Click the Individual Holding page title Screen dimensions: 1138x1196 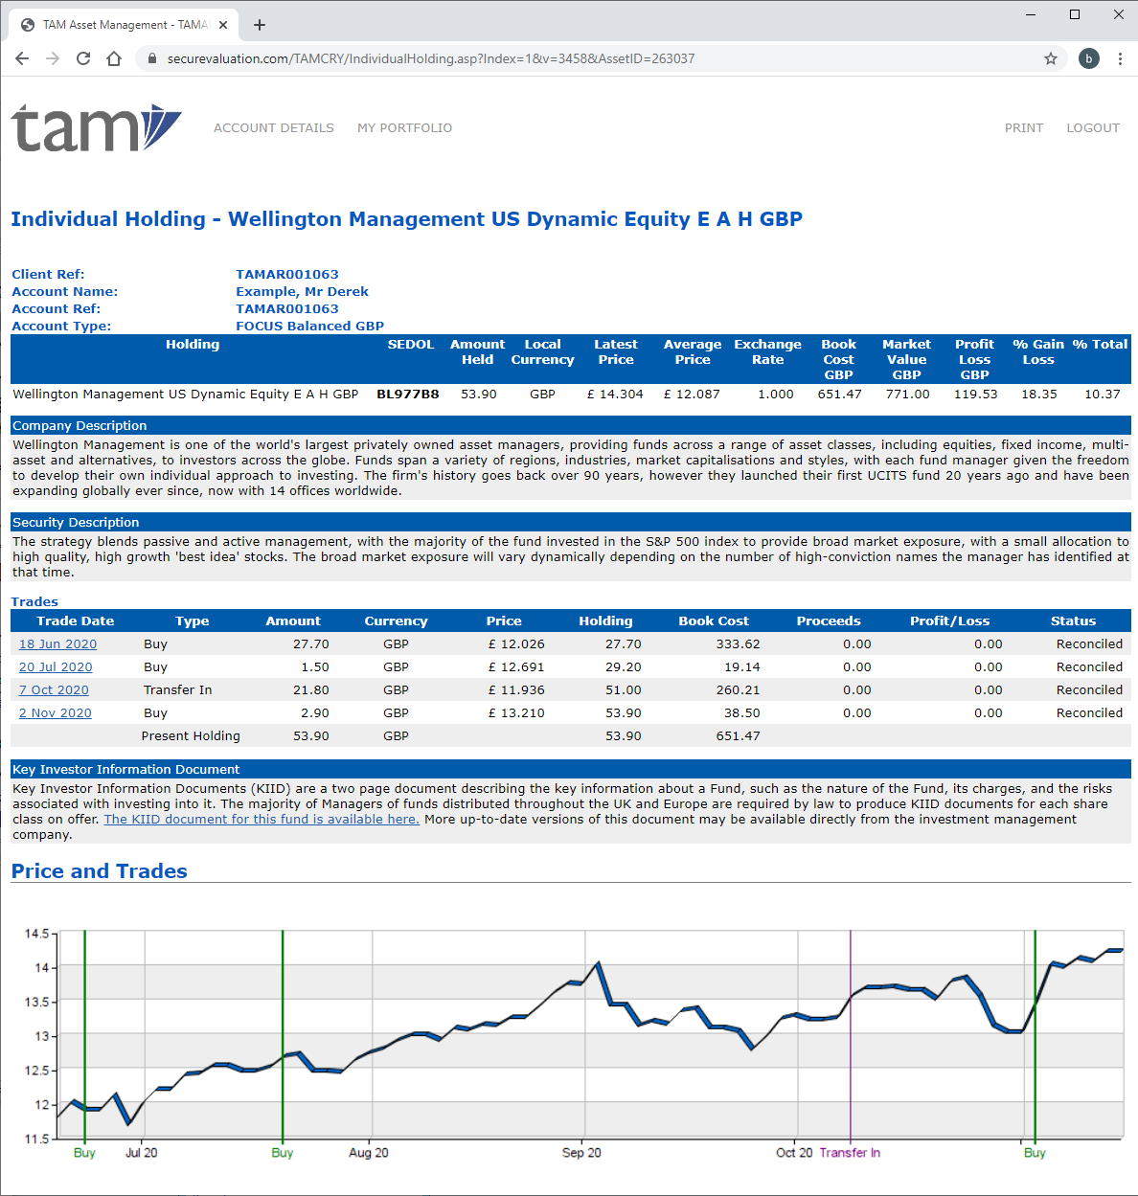(406, 219)
